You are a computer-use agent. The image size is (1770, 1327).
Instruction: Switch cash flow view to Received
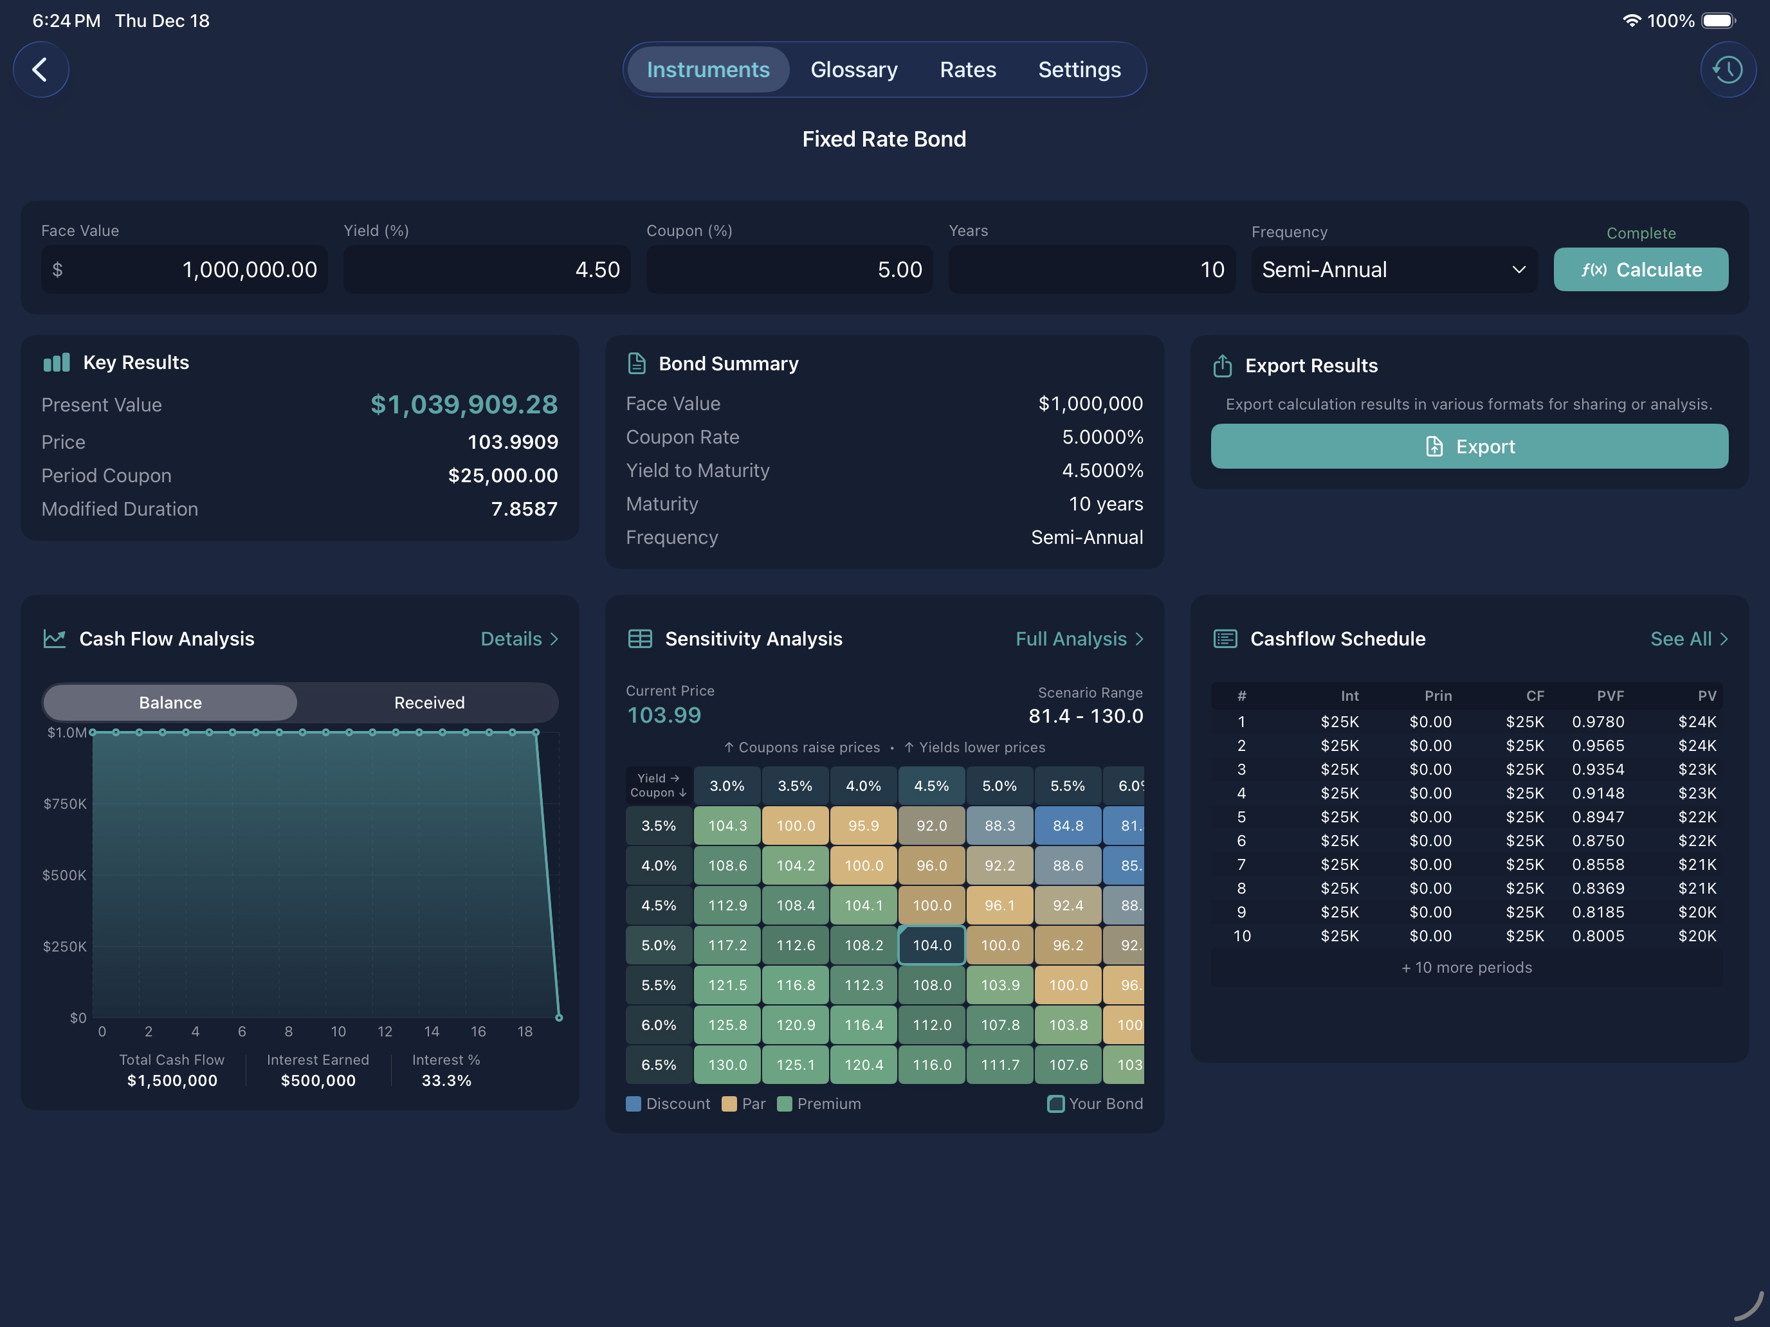pos(429,702)
